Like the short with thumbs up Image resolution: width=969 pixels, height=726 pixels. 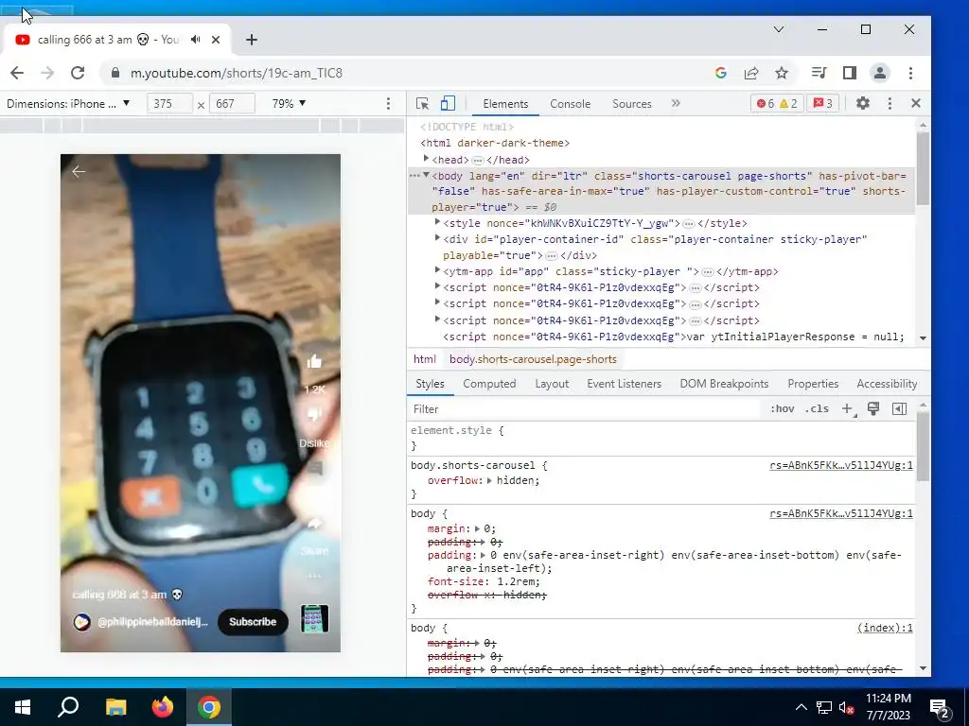point(314,362)
